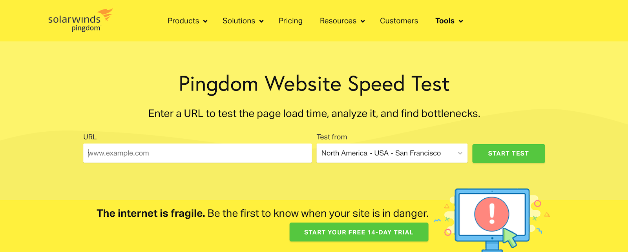Screen dimensions: 628x252
Task: Expand the Products menu chevron
Action: click(x=205, y=21)
